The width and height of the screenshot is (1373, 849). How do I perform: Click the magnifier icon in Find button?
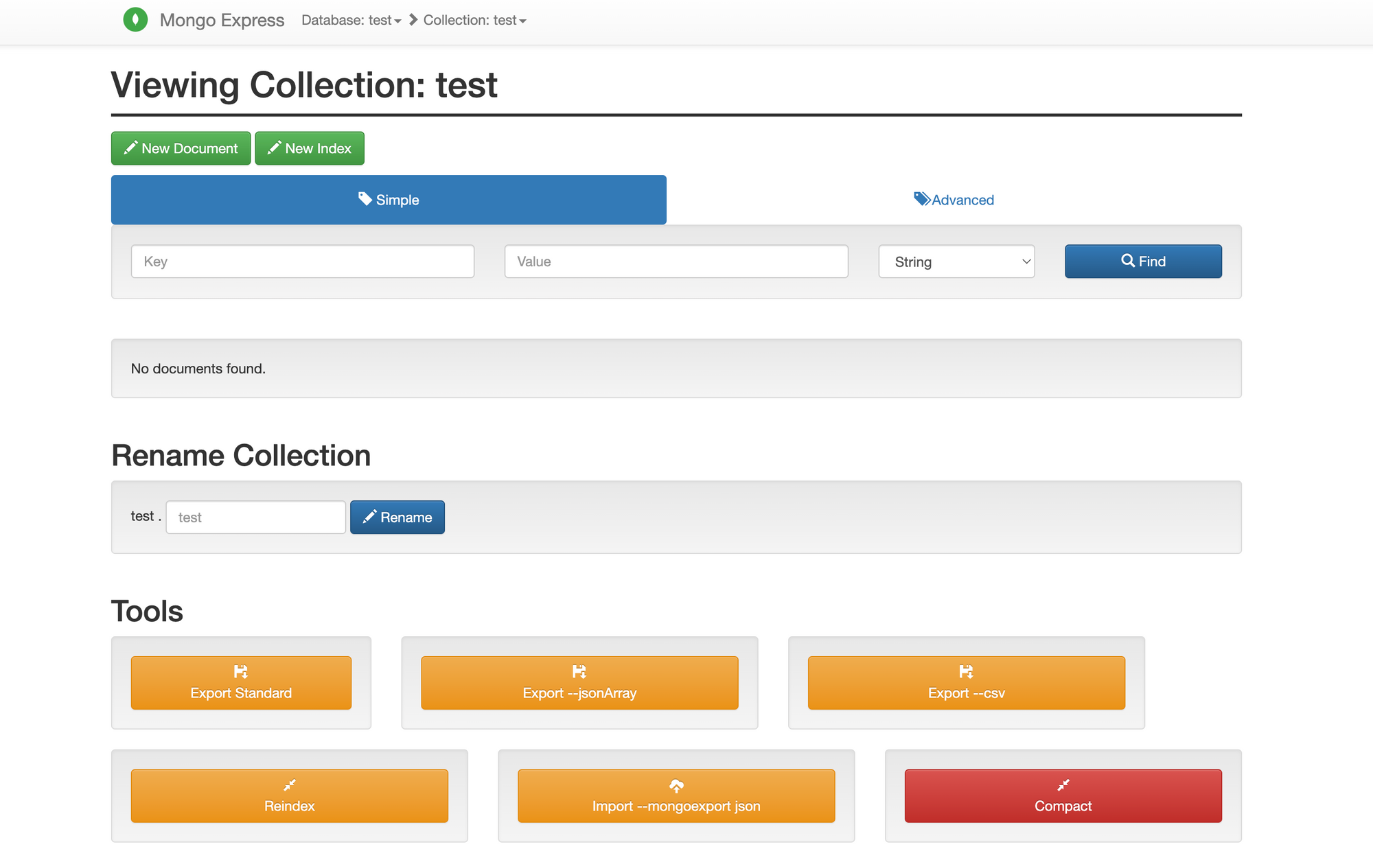1128,261
